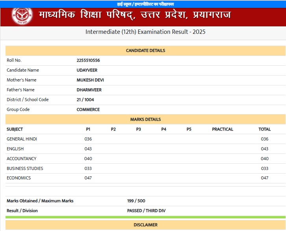Screen dimensions: 286x231
Task: Click the P3 column header
Action: click(138, 129)
